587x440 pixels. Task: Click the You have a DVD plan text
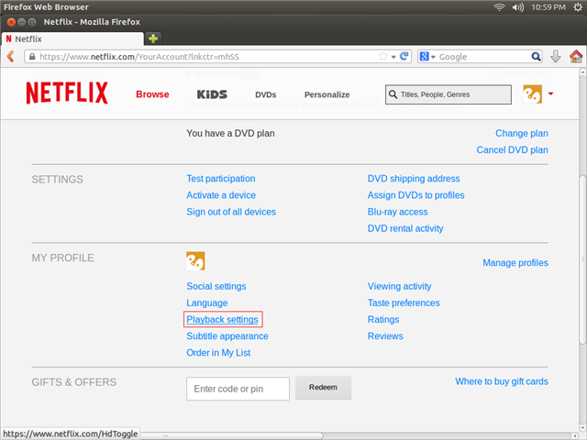click(x=230, y=133)
